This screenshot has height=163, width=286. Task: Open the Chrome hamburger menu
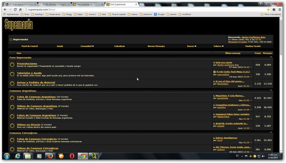[x=280, y=10]
